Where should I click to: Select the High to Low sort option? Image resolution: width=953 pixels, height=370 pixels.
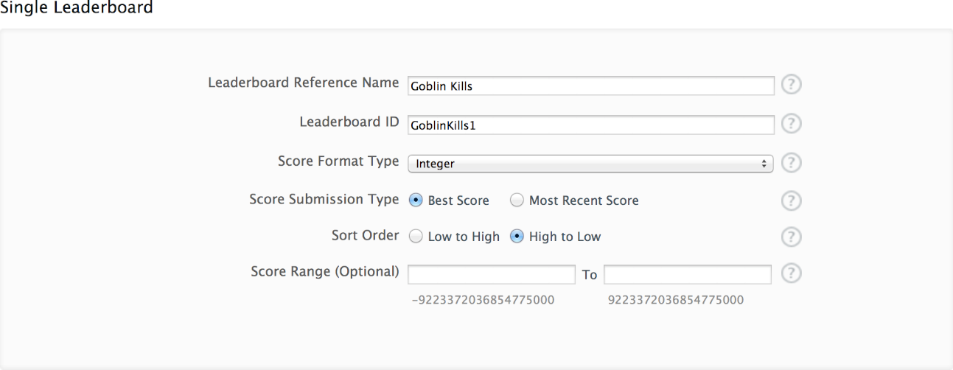coord(517,237)
